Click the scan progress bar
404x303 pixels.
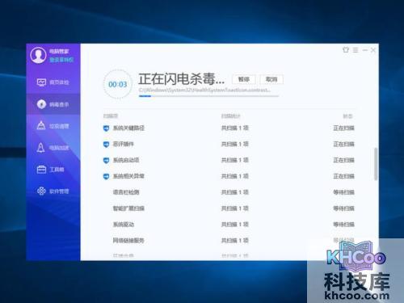[208, 96]
